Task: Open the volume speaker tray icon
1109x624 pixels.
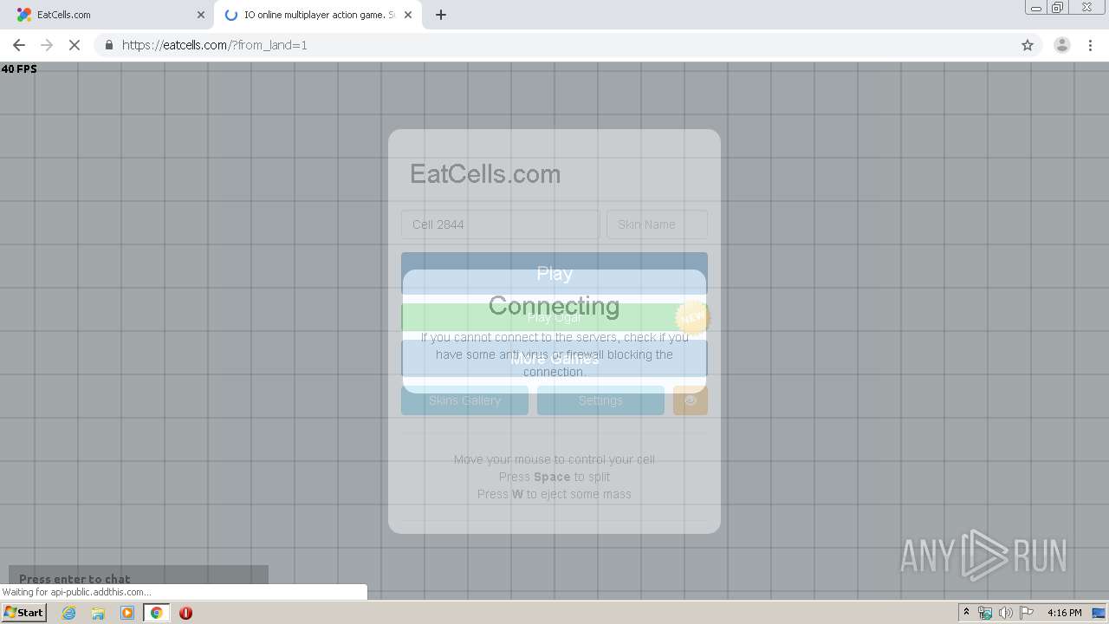Action: coord(1005,613)
